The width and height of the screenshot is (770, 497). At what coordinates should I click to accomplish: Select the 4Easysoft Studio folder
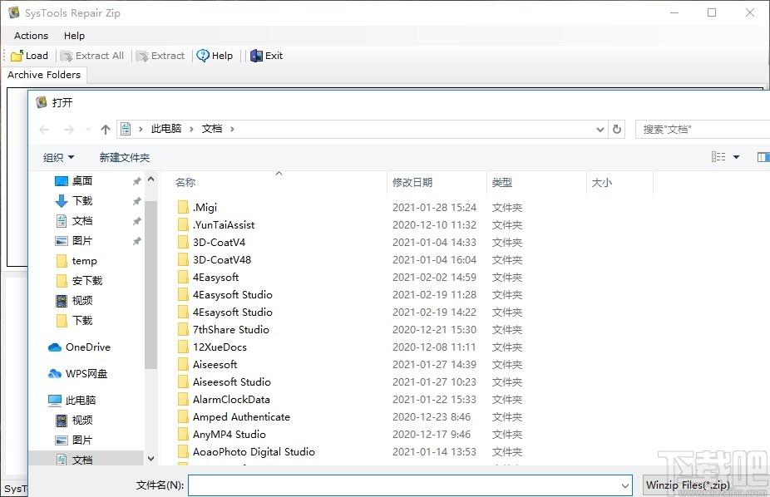[232, 295]
